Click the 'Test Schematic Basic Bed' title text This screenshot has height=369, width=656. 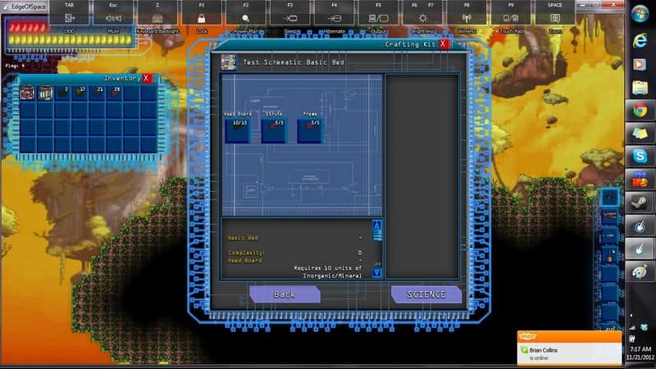point(294,62)
